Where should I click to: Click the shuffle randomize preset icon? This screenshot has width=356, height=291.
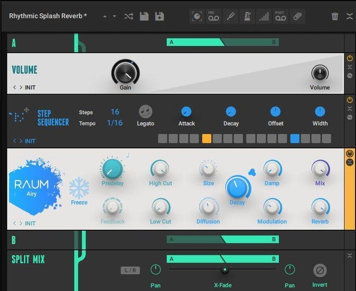pos(129,16)
